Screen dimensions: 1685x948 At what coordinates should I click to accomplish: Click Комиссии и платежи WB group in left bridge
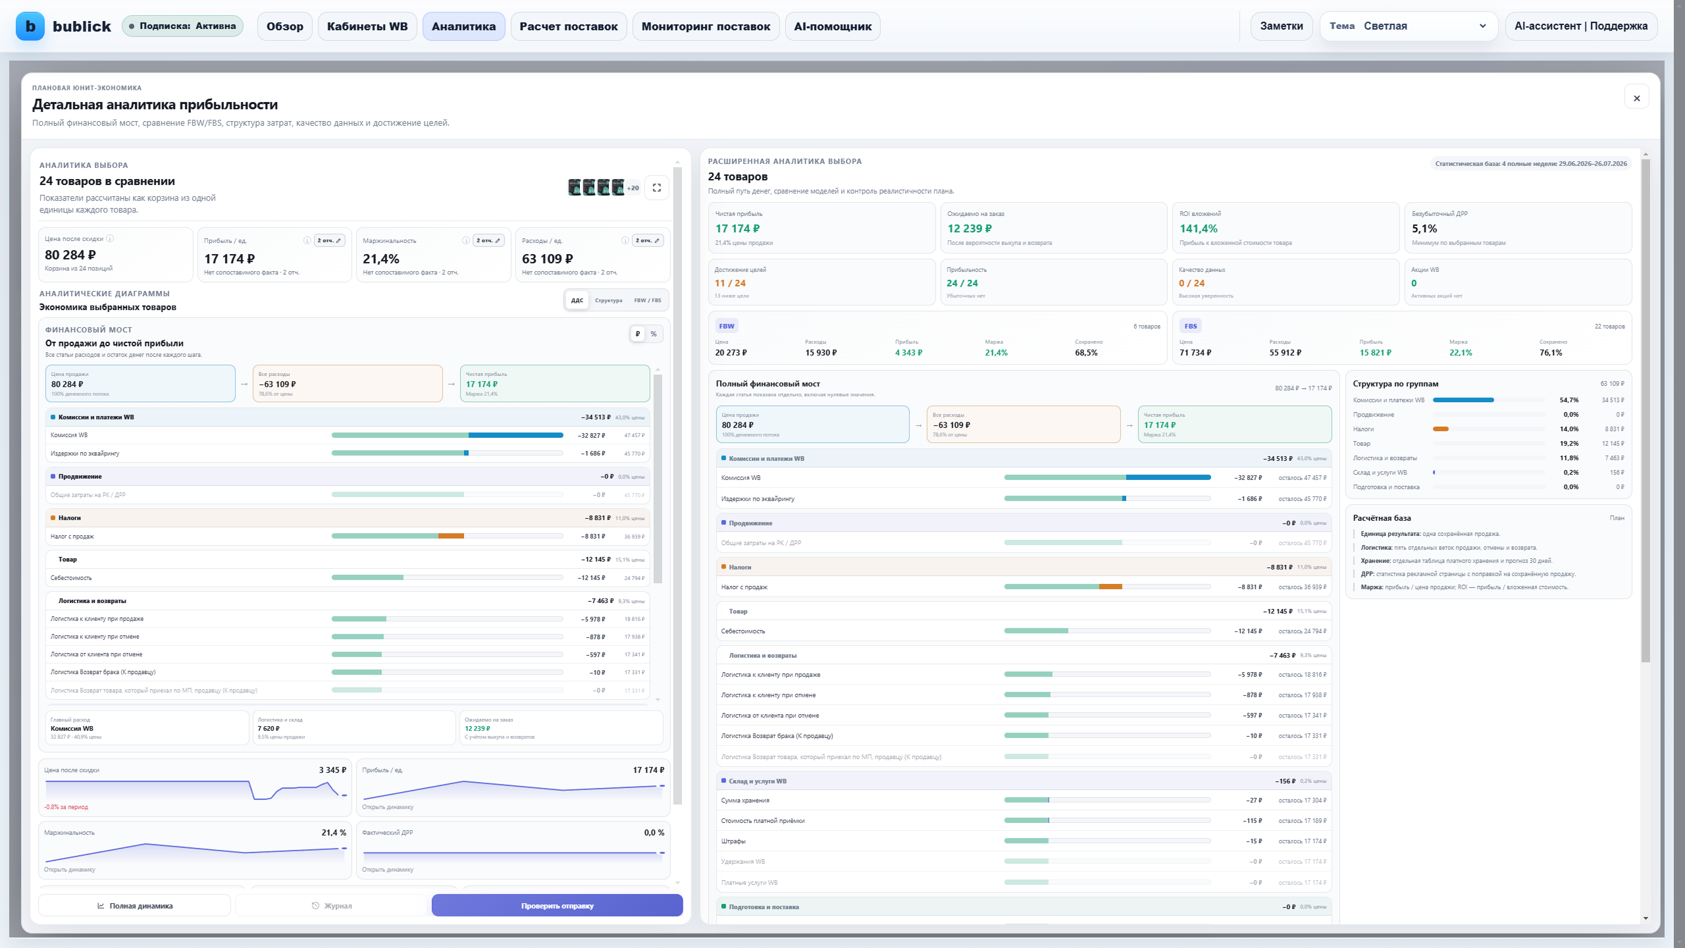[x=348, y=417]
